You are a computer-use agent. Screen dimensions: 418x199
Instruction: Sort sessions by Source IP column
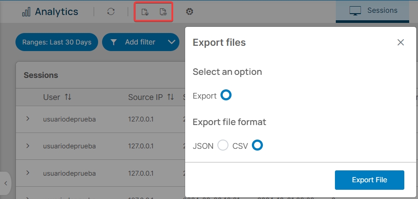[171, 97]
